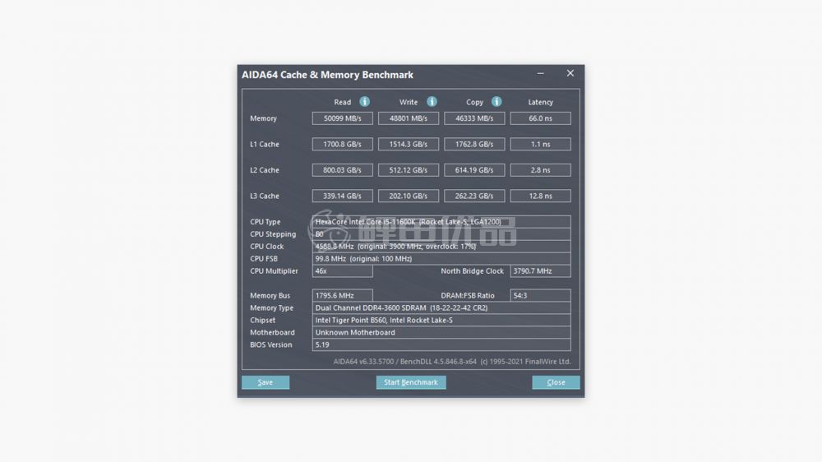The width and height of the screenshot is (822, 462).
Task: Select L3 Cache Latency 12.8 ns
Action: [x=541, y=196]
